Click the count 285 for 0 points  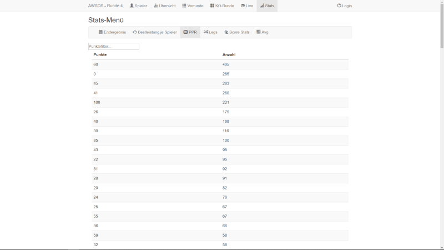point(226,74)
